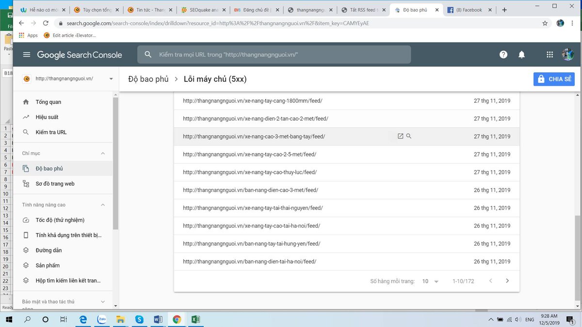Select the xe-nang-tay-tai-thai-nguyen feed URL row
The image size is (582, 327).
(x=346, y=208)
